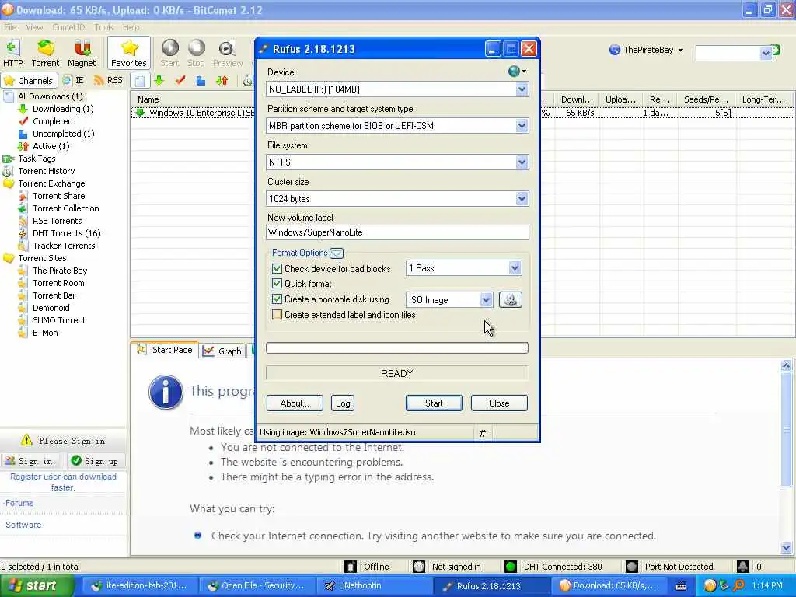Click Start Page scrollbar down arrow
Image resolution: width=796 pixels, height=597 pixels.
(786, 548)
